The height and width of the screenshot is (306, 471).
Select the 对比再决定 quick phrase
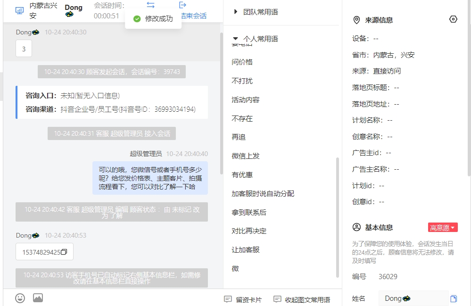(x=249, y=231)
